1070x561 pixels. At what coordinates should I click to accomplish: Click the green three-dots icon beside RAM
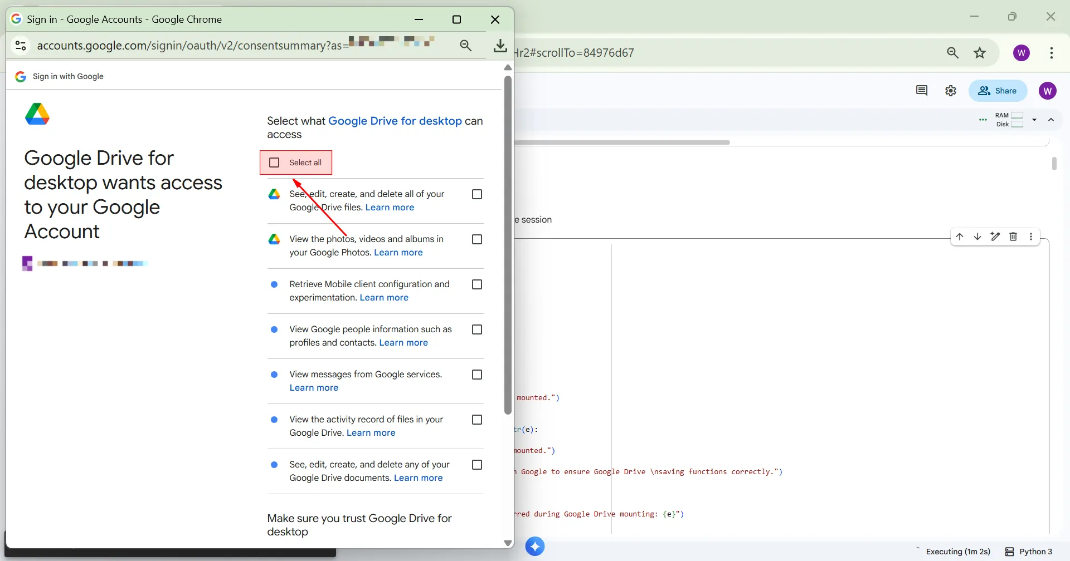coord(983,120)
